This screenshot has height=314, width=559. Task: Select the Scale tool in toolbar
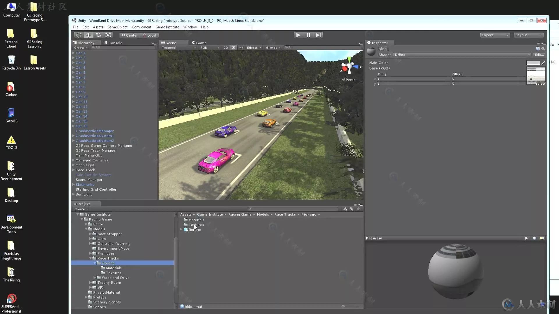click(x=108, y=35)
